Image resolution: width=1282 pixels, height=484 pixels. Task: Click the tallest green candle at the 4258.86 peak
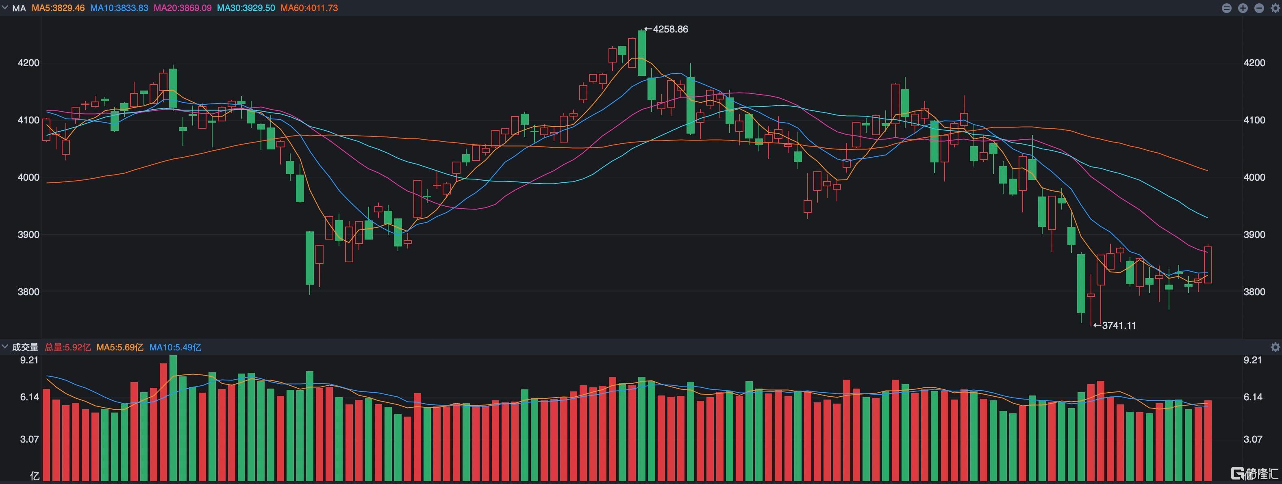[642, 53]
